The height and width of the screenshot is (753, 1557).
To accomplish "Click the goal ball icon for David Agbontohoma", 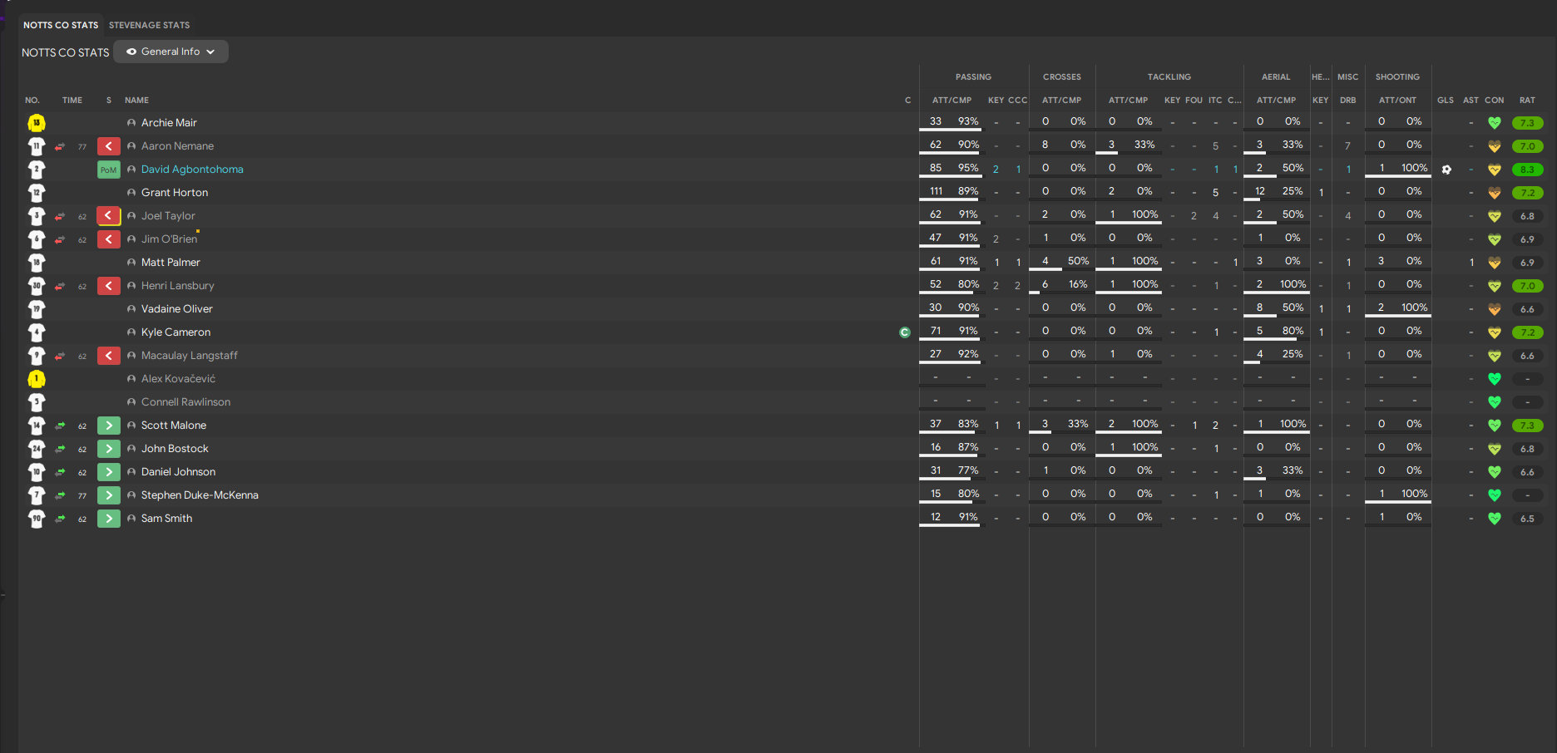I will coord(1446,170).
